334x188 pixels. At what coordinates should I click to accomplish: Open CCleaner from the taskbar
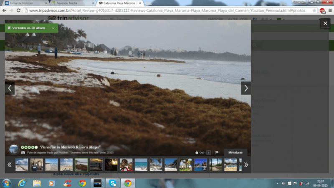[x=67, y=183]
